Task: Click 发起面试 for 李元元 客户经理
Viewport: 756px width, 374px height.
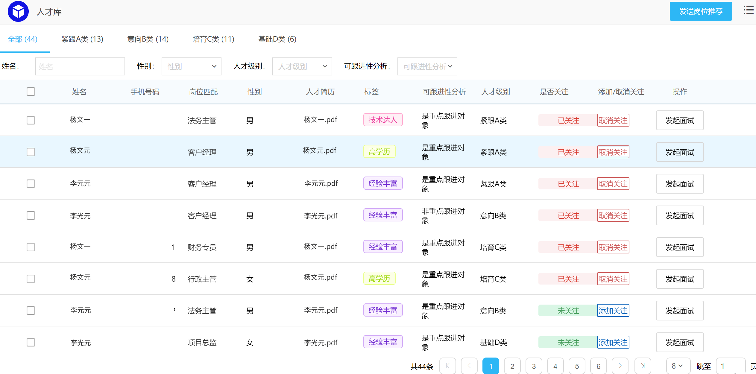Action: point(680,184)
